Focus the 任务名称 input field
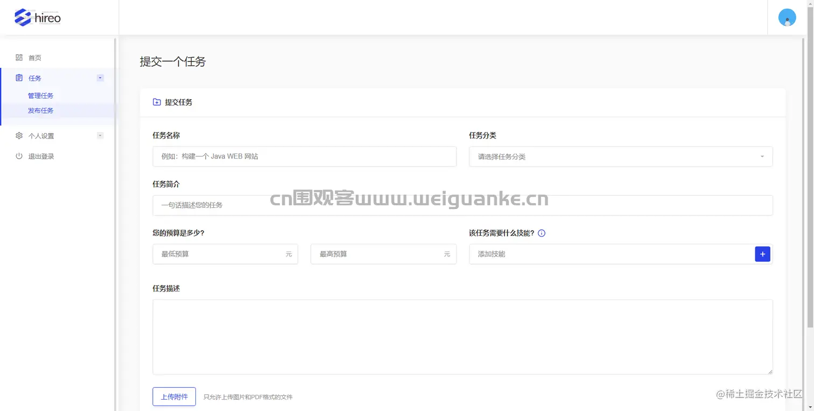814x411 pixels. (x=305, y=157)
